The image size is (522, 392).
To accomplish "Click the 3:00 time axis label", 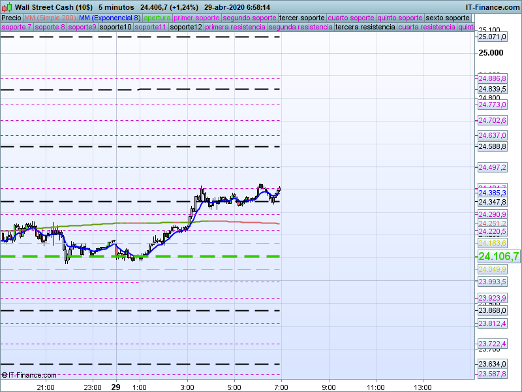I will click(187, 387).
